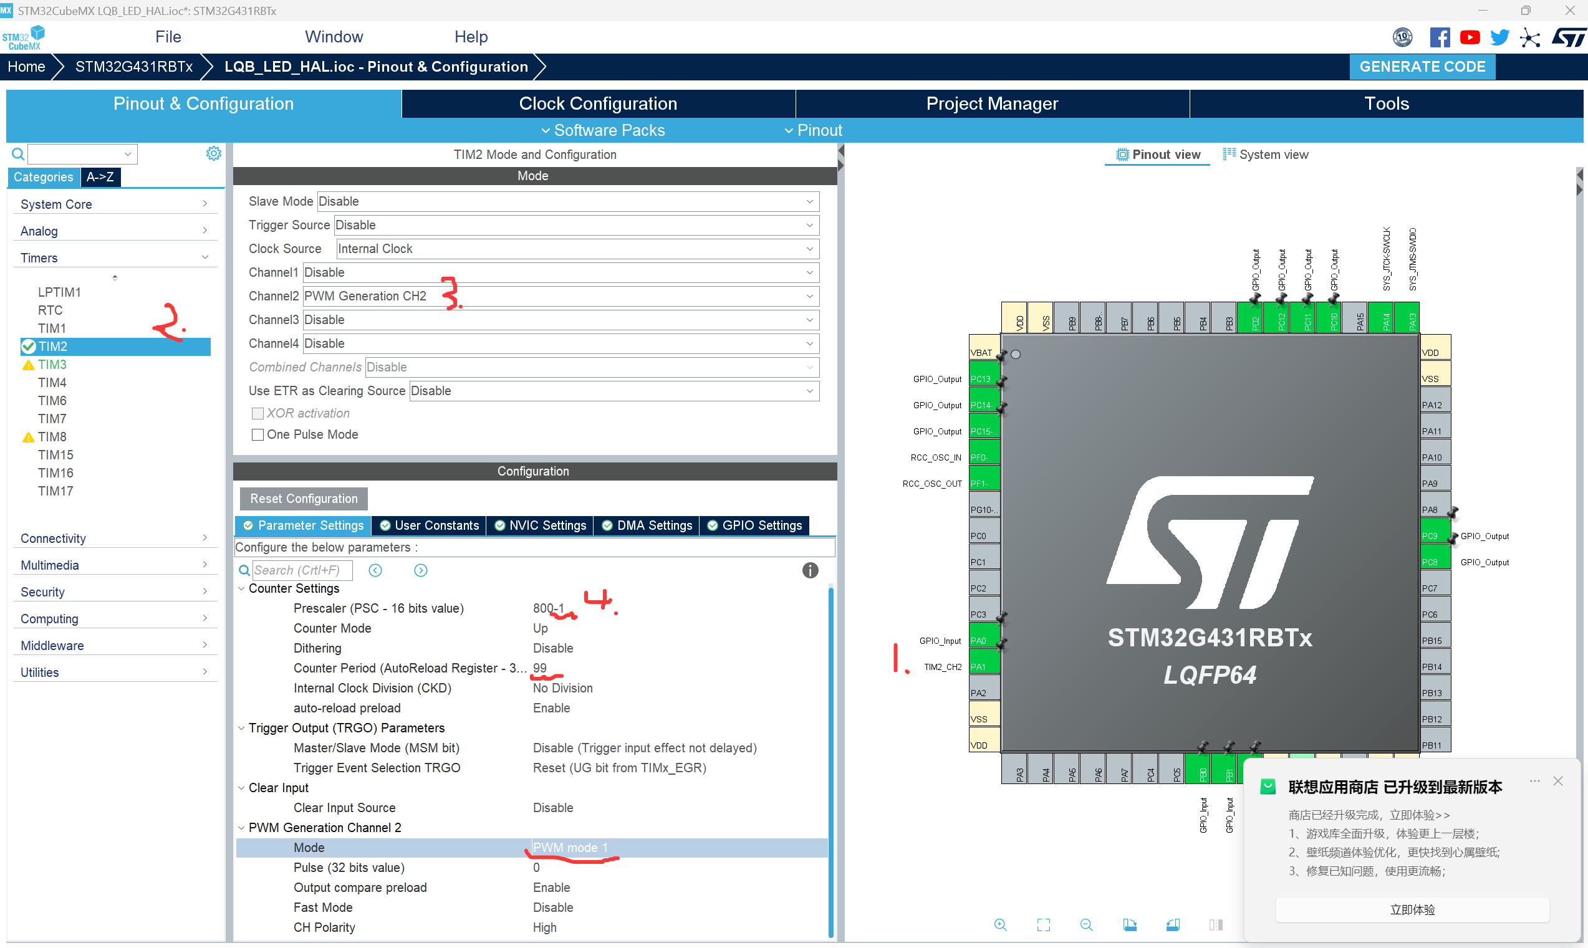Collapse the Counter Settings group
1588x948 pixels.
coord(241,588)
